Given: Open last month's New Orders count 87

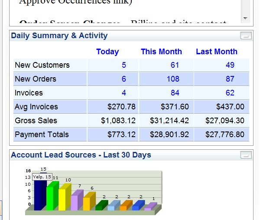Looking at the screenshot, I should click(230, 79).
